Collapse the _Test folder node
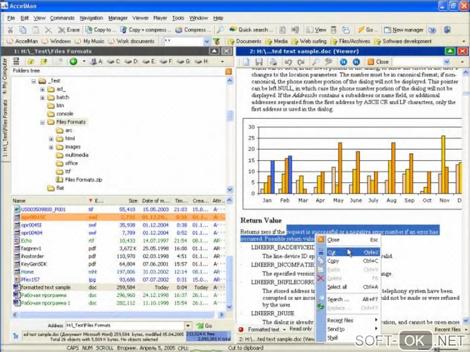Image resolution: width=470 pixels, height=352 pixels. click(34, 81)
